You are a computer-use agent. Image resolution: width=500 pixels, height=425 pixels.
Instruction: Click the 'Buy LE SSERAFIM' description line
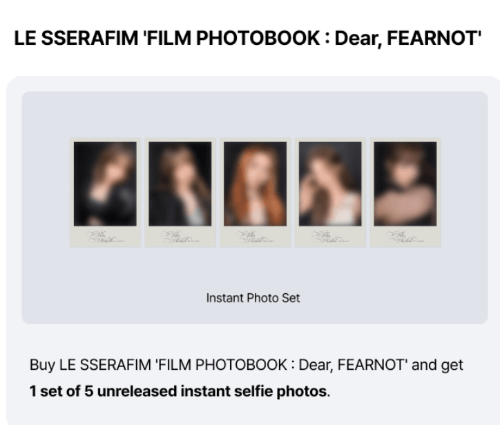pos(246,365)
